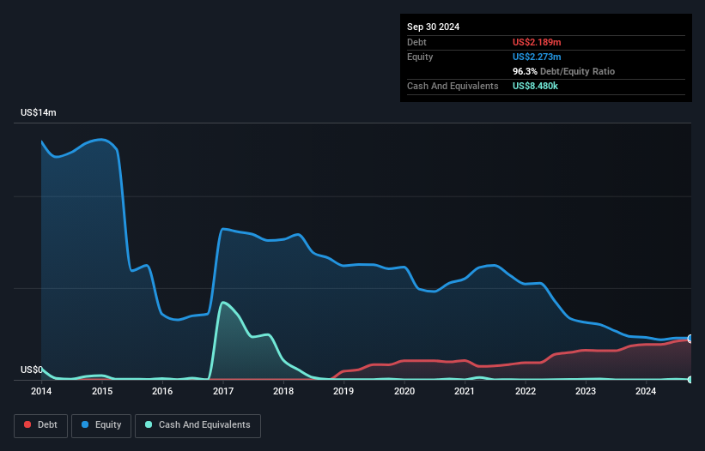Click the 2018 x-axis label
The image size is (705, 451).
[283, 391]
